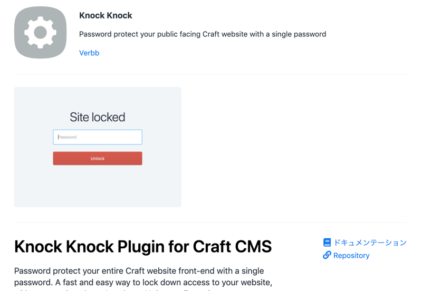Screen dimensions: 422x291
Task: Click the line "password. A fast and easy way"
Action: pos(143,282)
